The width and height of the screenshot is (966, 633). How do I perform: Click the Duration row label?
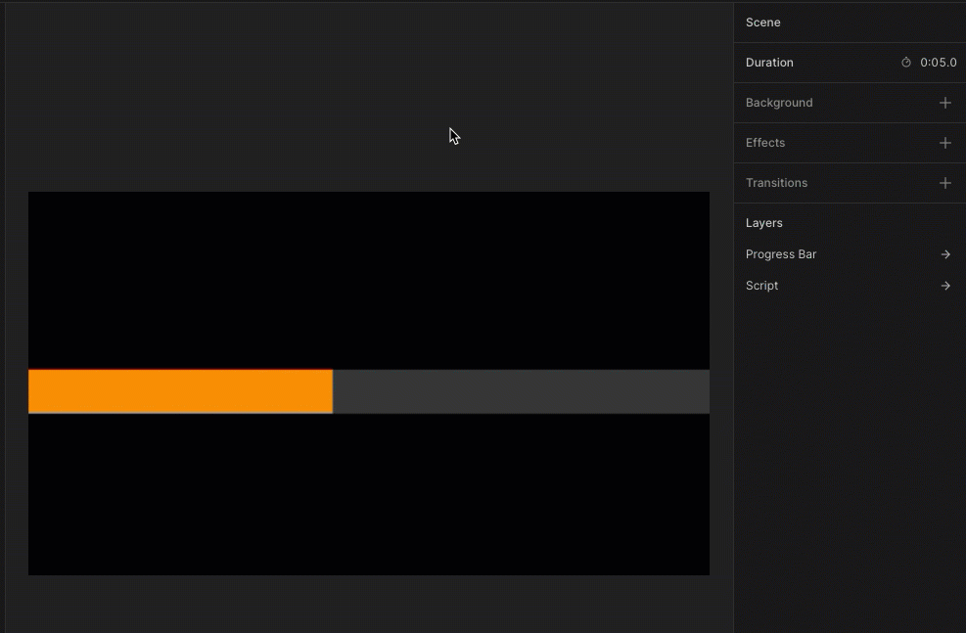coord(769,62)
